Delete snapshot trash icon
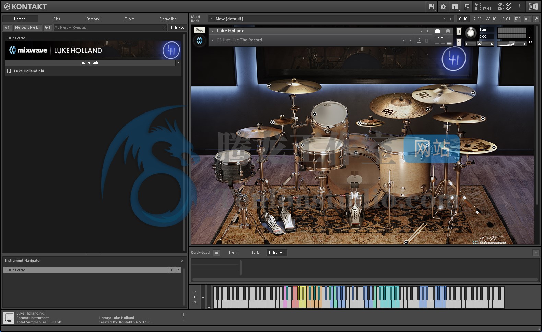Image resolution: width=542 pixels, height=332 pixels. point(427,40)
